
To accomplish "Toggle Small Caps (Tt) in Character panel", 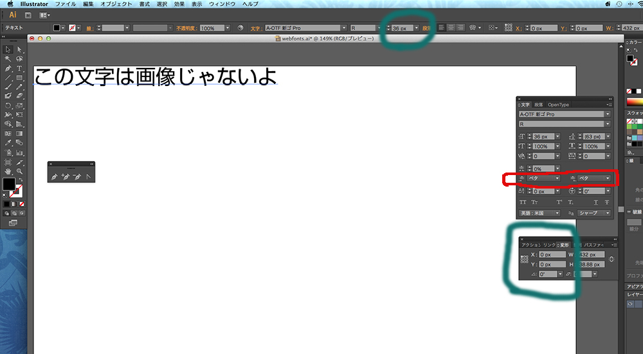I will pos(535,202).
